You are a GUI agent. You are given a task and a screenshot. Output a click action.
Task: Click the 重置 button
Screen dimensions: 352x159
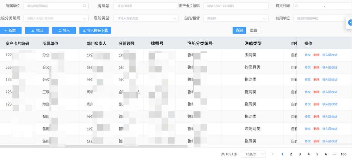253,30
